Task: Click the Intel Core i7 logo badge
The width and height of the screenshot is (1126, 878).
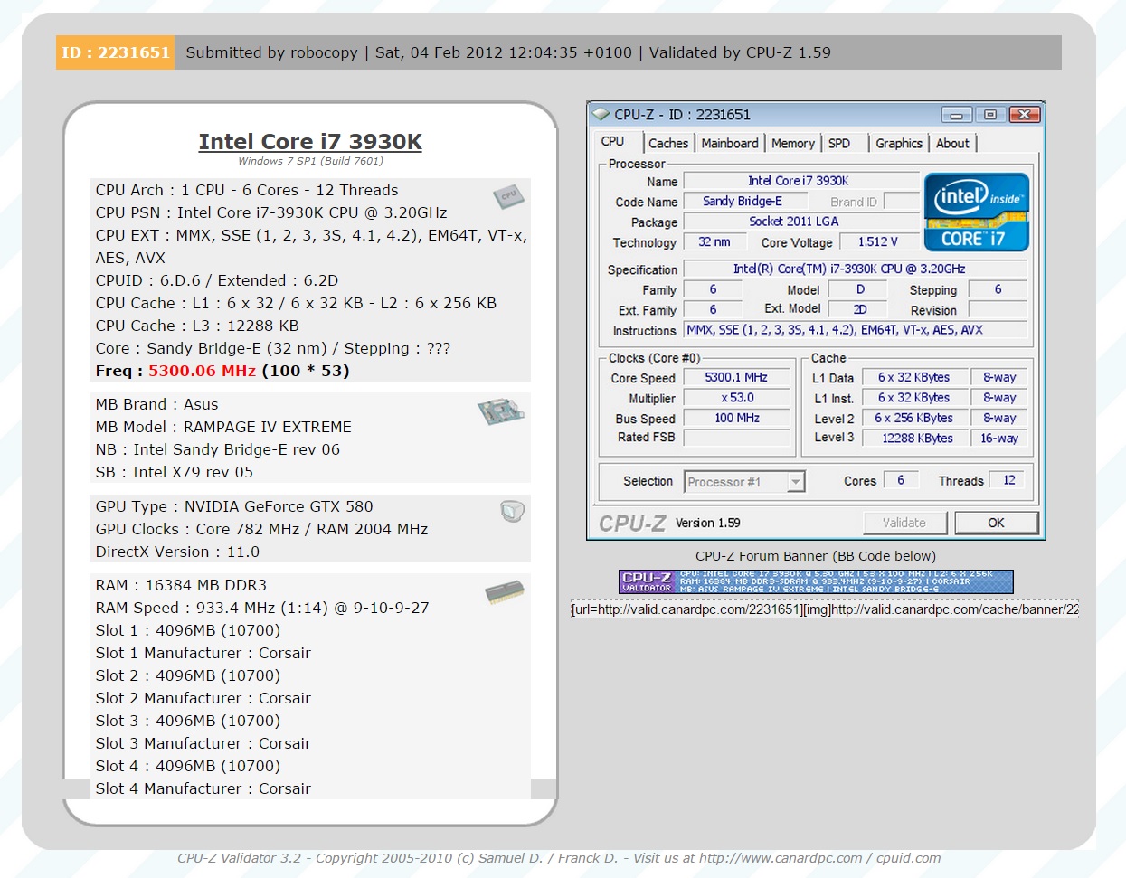Action: 977,212
